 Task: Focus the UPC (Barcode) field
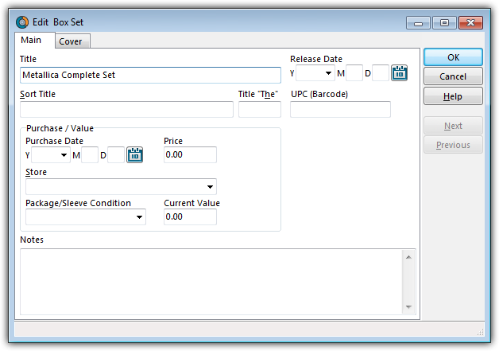tap(340, 109)
